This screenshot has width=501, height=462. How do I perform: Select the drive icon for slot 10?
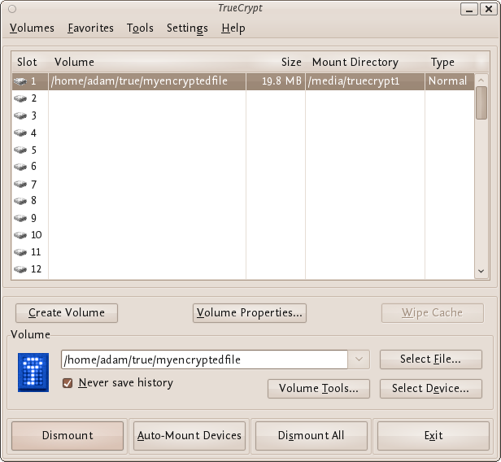point(21,235)
